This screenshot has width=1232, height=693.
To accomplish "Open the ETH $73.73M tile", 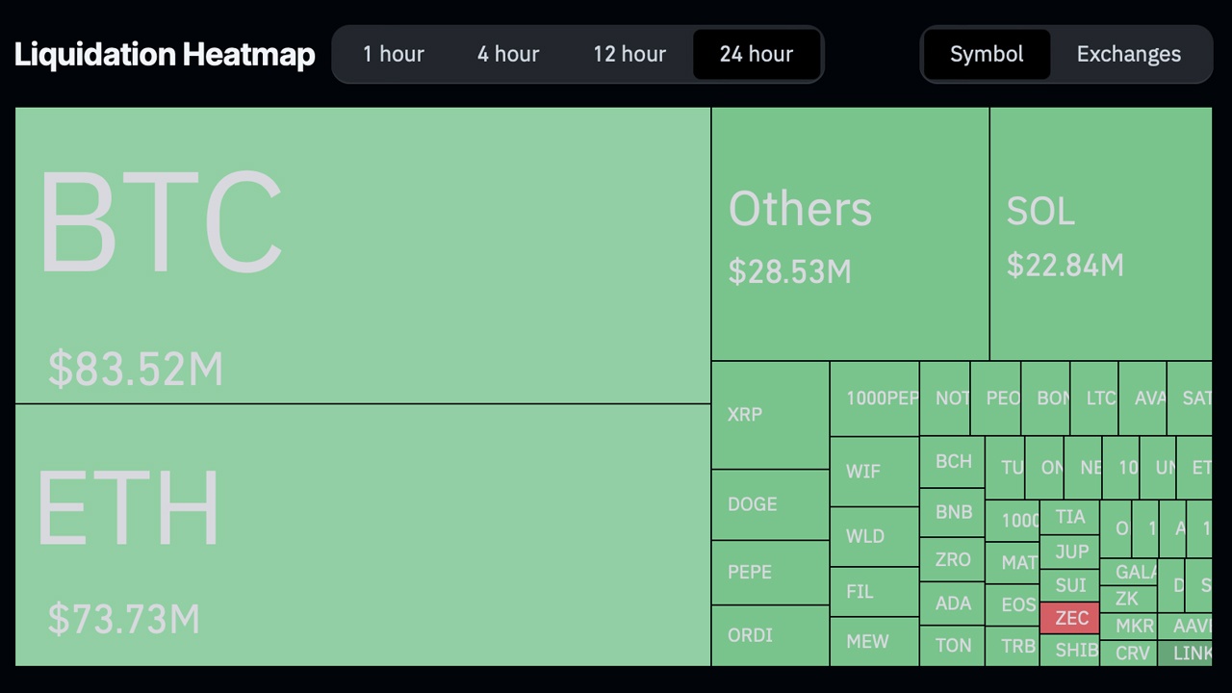I will click(x=363, y=535).
